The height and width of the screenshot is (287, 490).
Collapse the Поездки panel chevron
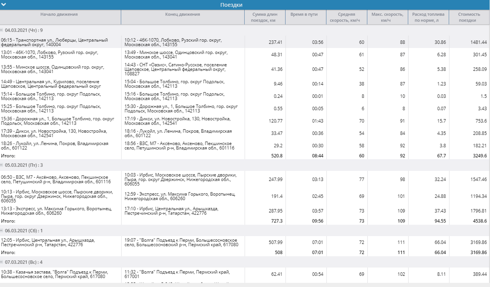coord(3,5)
